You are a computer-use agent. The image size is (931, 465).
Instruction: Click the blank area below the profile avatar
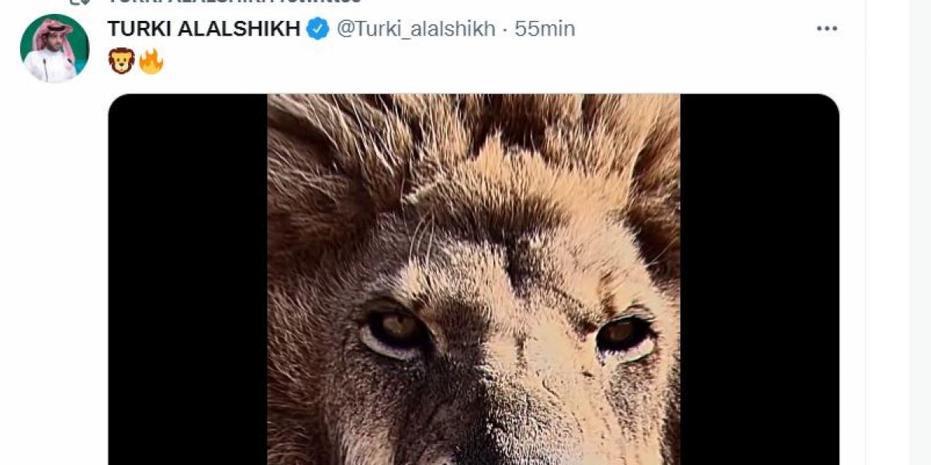click(54, 271)
